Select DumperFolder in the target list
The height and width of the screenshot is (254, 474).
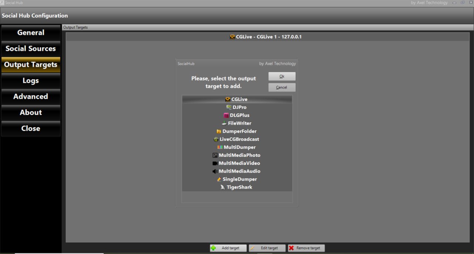click(237, 131)
